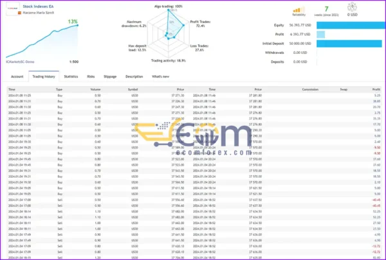Click the signal logo beside Stock Indexes EA

point(12,8)
